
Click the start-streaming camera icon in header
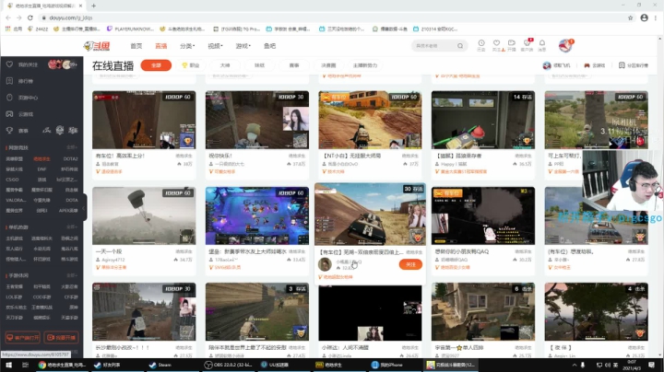[x=512, y=45]
